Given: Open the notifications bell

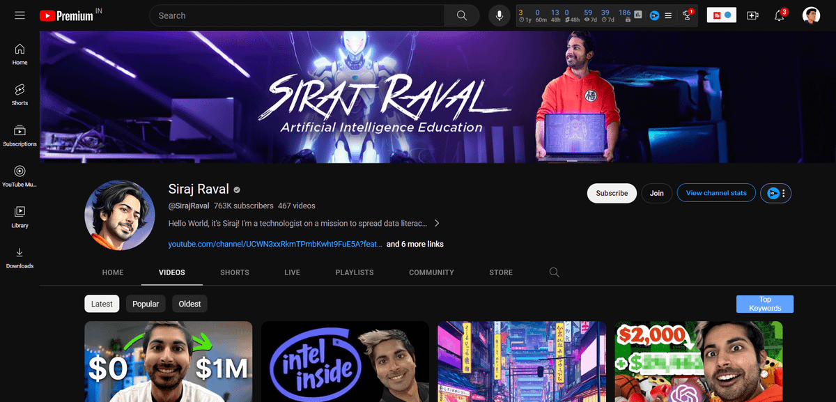Looking at the screenshot, I should coord(780,15).
